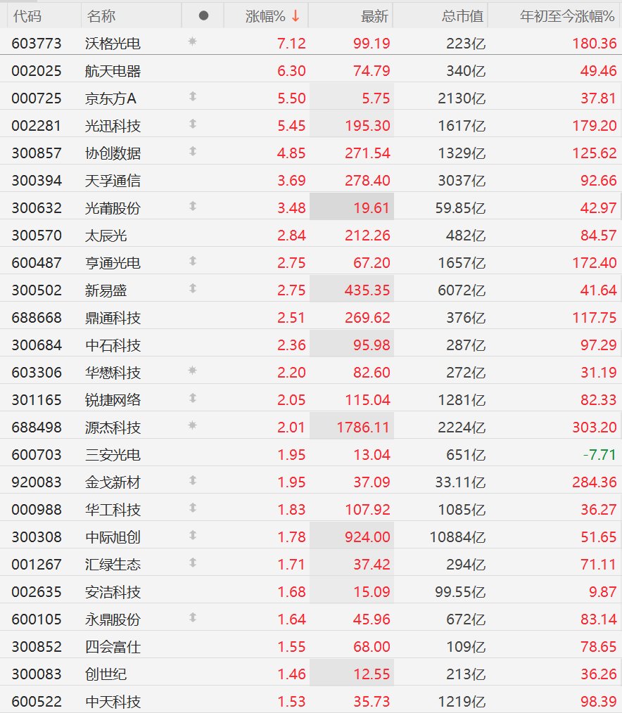Click the star-burst icon beside 华懋科技
This screenshot has height=713, width=622.
193,371
